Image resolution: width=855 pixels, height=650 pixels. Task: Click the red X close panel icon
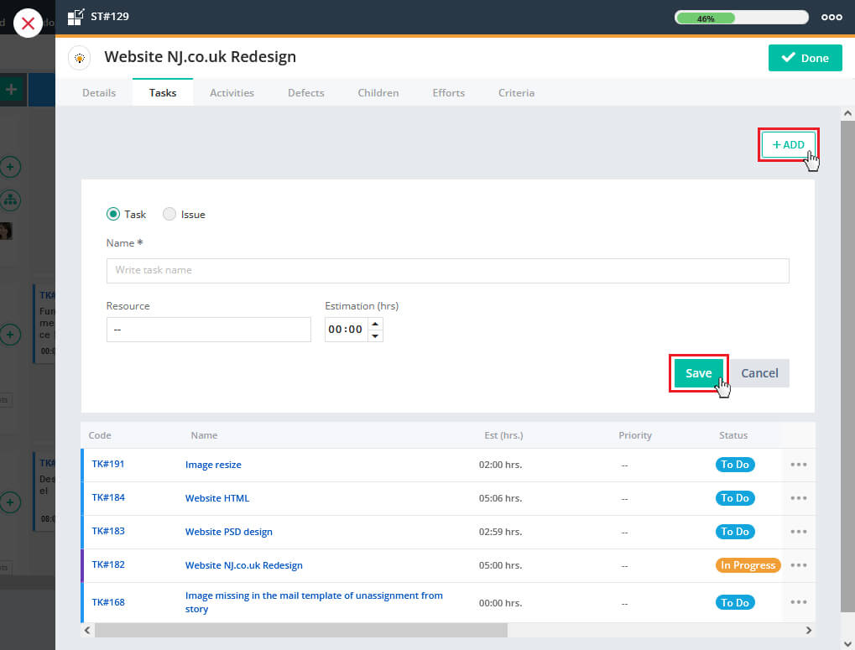point(28,23)
